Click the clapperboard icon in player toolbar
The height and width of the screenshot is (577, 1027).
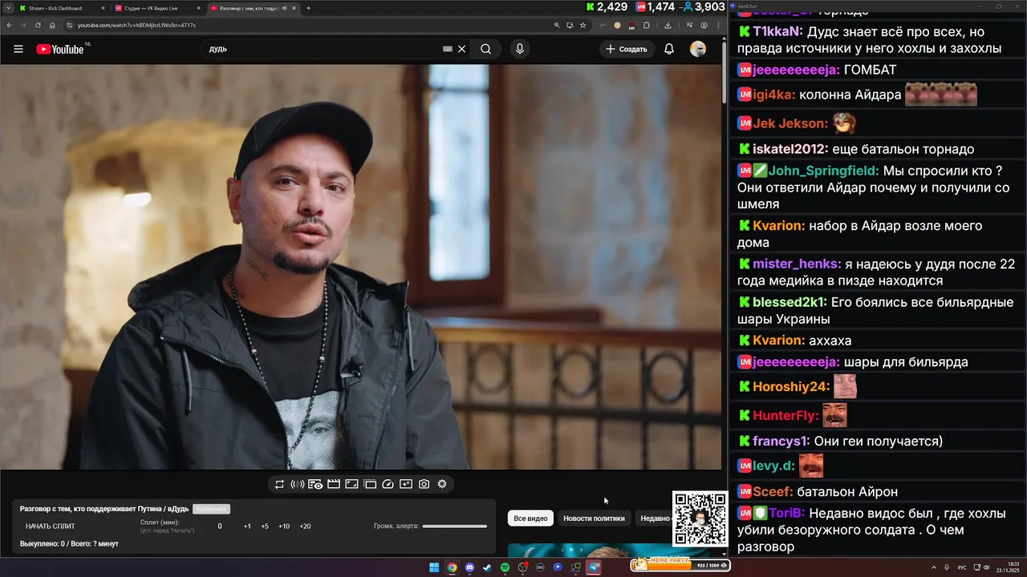pyautogui.click(x=334, y=484)
